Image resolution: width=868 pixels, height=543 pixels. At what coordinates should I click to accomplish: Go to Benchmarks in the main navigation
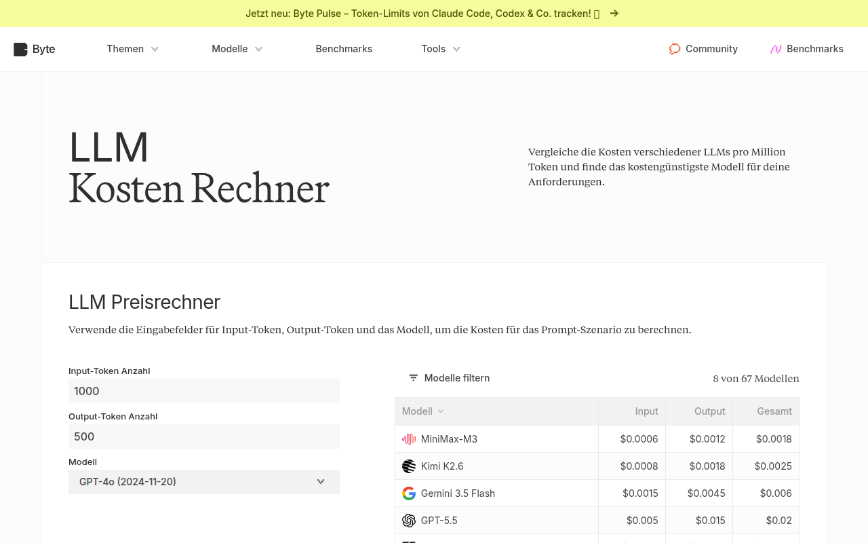pos(344,49)
